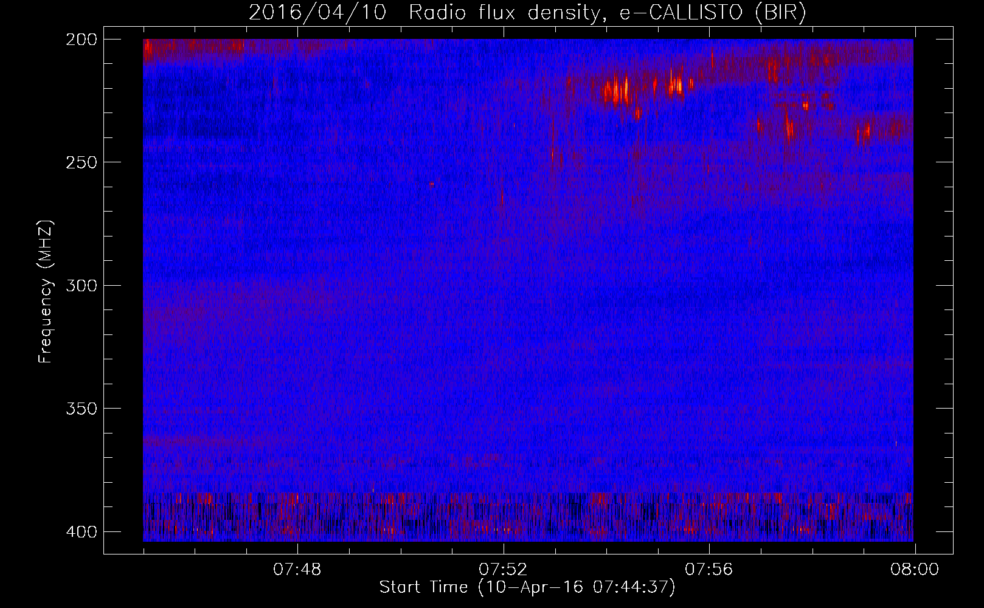Click the 07:56 time tick label

709,570
